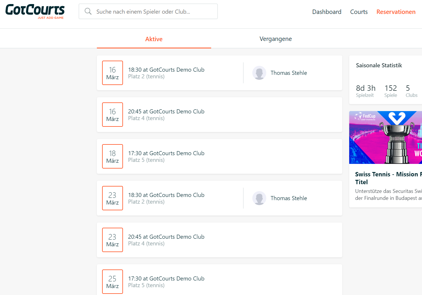Screen dimensions: 422x295
Task: Click the 25 März date badge
Action: pyautogui.click(x=113, y=282)
